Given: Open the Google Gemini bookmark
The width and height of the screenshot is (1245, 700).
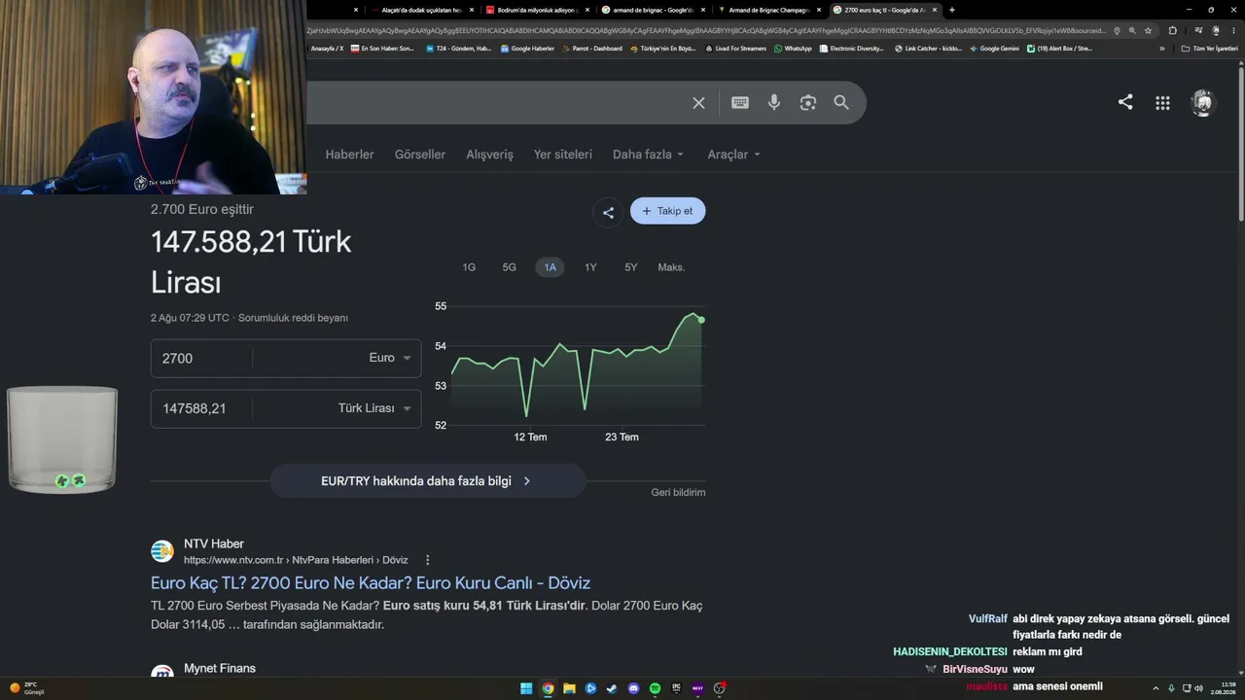Looking at the screenshot, I should [996, 49].
